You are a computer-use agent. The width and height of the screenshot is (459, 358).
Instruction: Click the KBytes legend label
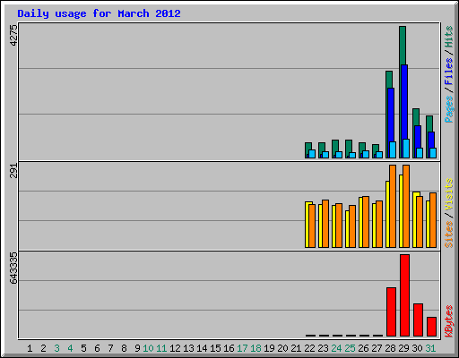(449, 321)
